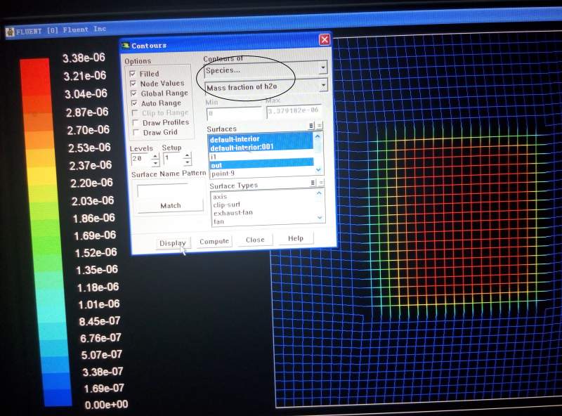562x416 pixels.
Task: Click the Fluent app icon in title bar
Action: (10, 32)
